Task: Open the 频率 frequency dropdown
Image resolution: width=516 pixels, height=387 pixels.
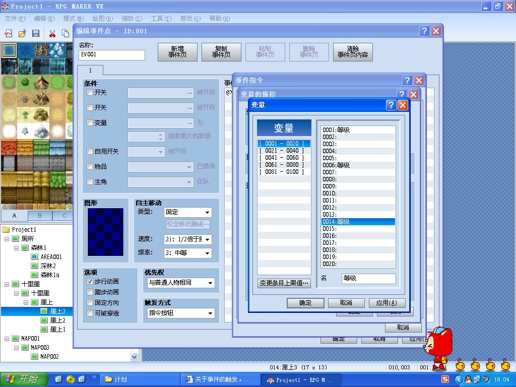Action: [187, 253]
